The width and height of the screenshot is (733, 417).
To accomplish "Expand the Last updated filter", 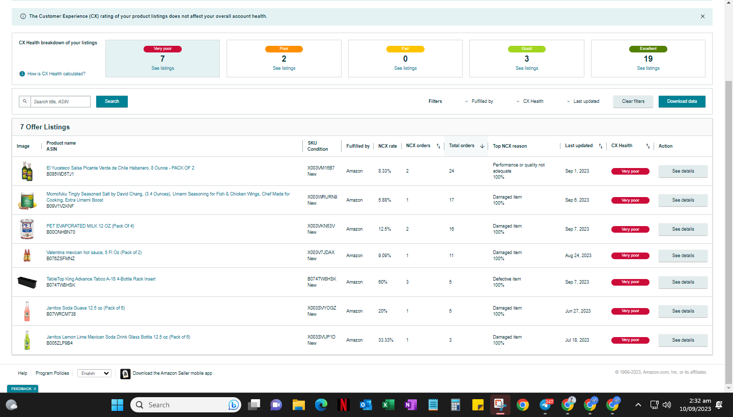I will [583, 101].
